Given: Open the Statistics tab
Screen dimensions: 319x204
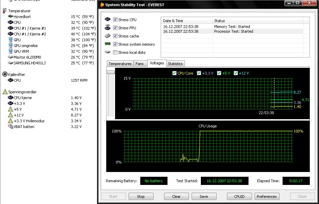Looking at the screenshot, I should pyautogui.click(x=176, y=64).
